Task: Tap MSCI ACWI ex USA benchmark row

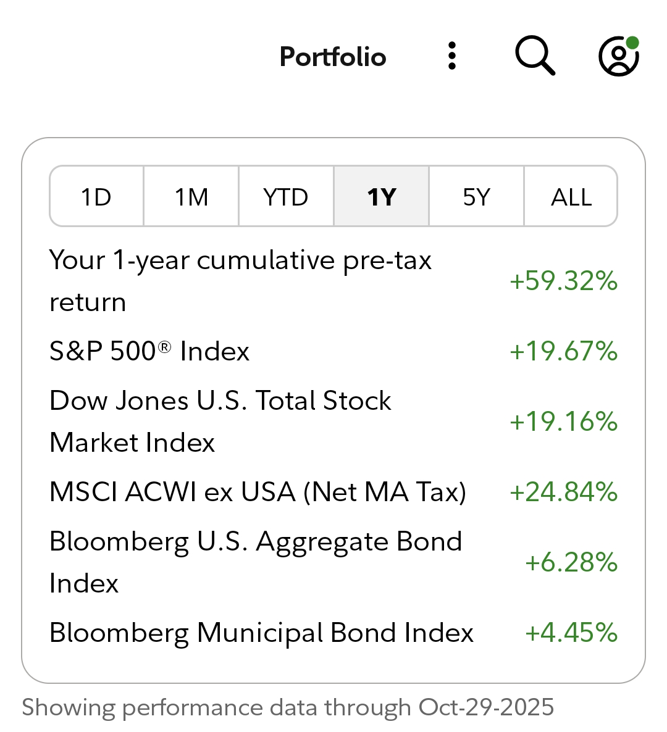Action: (x=258, y=492)
